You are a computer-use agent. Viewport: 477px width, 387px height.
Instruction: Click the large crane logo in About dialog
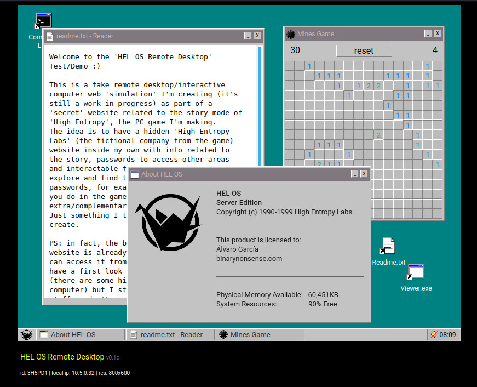click(168, 223)
